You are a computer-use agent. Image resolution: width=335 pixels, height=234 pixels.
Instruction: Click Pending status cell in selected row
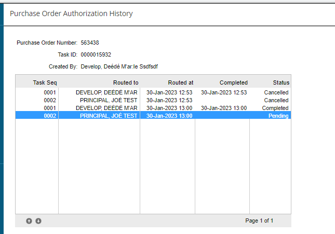pyautogui.click(x=278, y=116)
